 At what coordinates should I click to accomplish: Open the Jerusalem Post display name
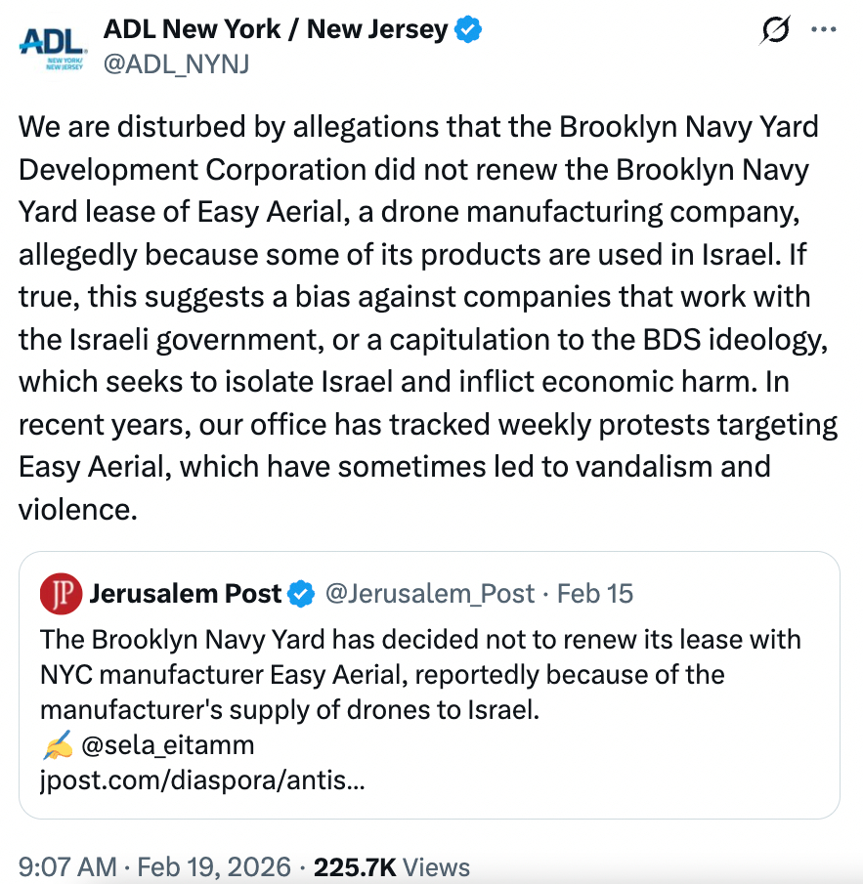tap(185, 593)
